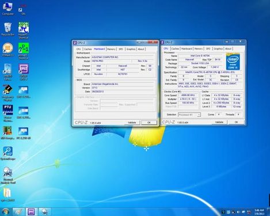Open the volume speaker tray icon
The width and height of the screenshot is (270, 216).
pyautogui.click(x=238, y=212)
